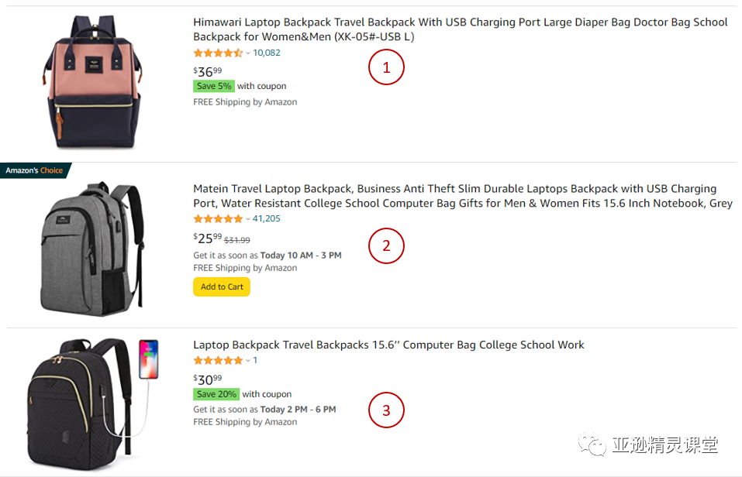Expand rating dropdown arrow beside 10,082
The width and height of the screenshot is (742, 477).
[248, 53]
